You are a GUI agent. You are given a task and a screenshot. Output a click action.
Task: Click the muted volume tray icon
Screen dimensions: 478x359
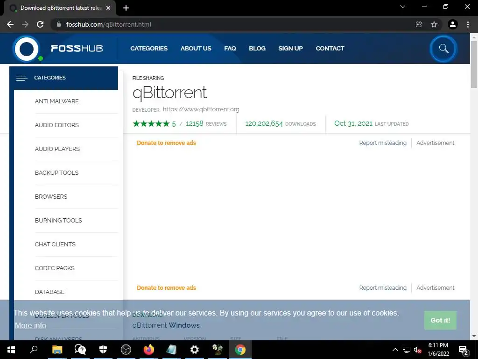[x=418, y=350]
